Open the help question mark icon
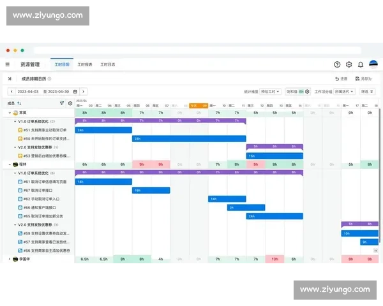This screenshot has width=383, height=306. 337,64
